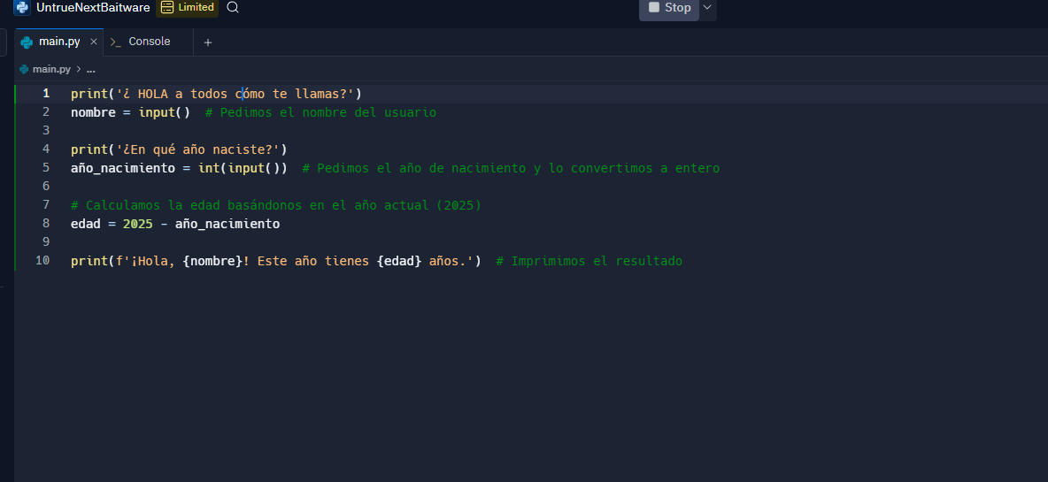Image resolution: width=1048 pixels, height=482 pixels.
Task: Click line number 1 in gutter
Action: click(46, 94)
